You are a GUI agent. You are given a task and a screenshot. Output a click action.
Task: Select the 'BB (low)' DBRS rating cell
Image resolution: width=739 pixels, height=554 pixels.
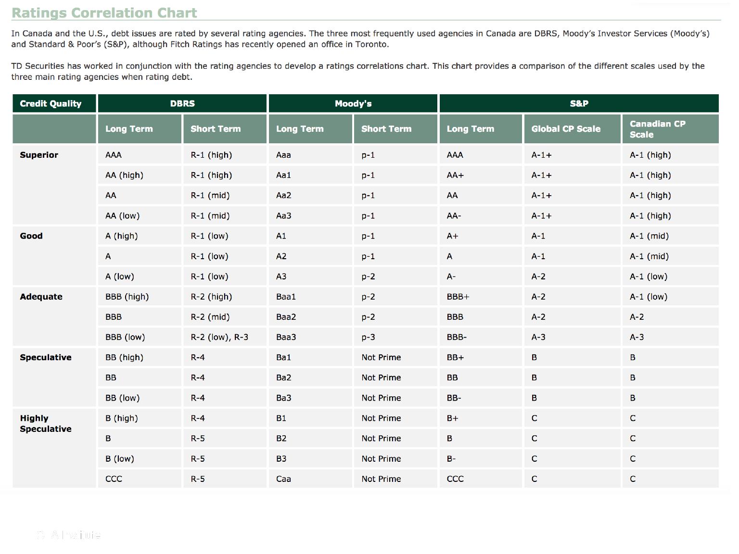click(x=140, y=398)
